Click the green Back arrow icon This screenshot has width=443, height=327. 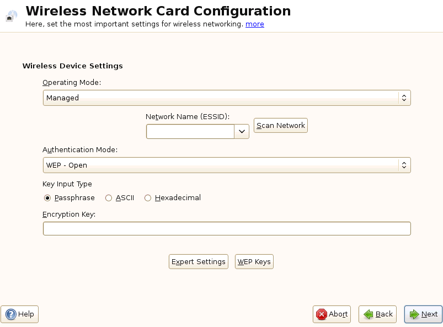[368, 314]
